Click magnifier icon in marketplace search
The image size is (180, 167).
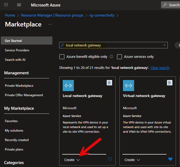click(x=62, y=45)
